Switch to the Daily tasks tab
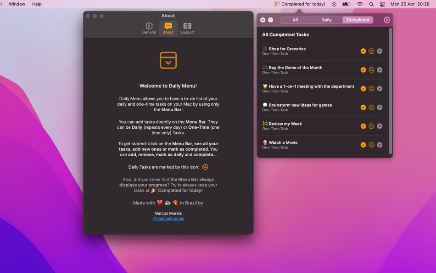436x273 pixels. 326,20
